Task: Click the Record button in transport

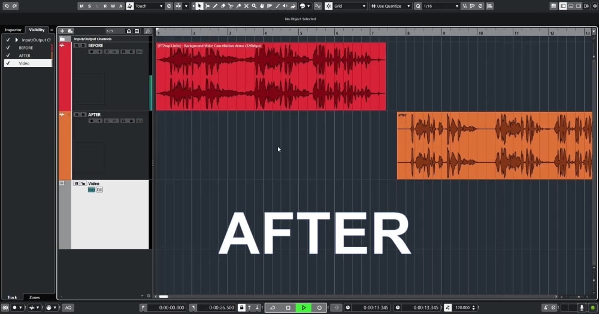Action: (319, 307)
